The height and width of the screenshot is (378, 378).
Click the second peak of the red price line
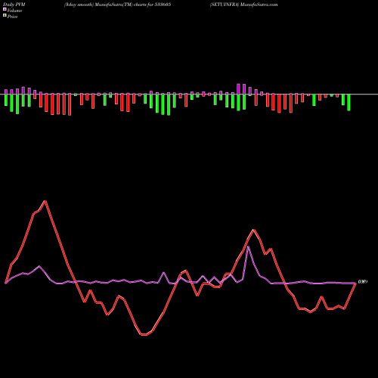[253, 230]
